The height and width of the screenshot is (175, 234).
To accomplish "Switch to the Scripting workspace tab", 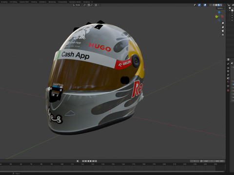I will pyautogui.click(x=86, y=2).
